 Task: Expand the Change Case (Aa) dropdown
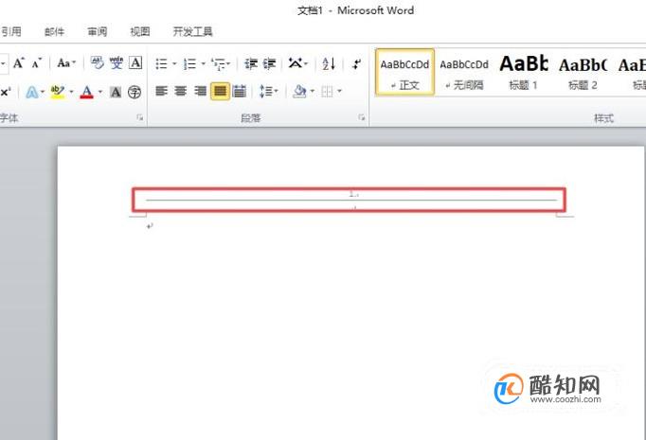coord(74,63)
